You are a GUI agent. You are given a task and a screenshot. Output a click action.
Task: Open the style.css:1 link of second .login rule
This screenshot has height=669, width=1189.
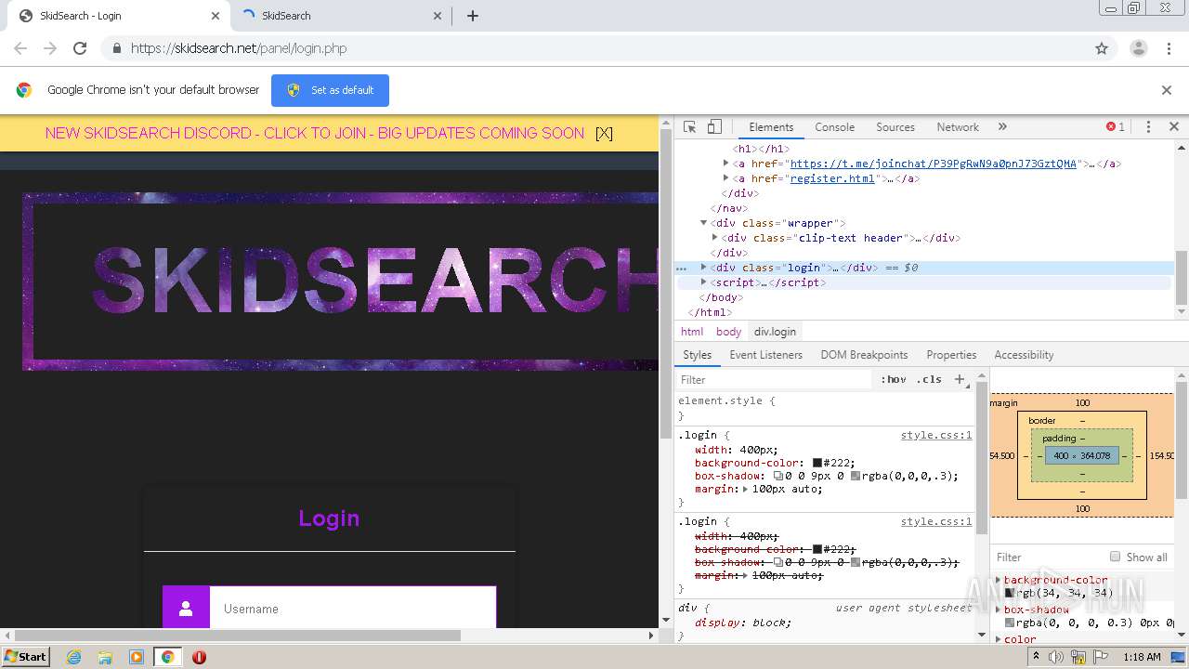[x=936, y=521]
